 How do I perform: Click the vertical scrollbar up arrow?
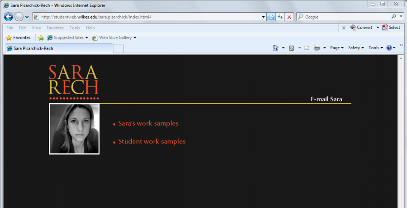[401, 58]
